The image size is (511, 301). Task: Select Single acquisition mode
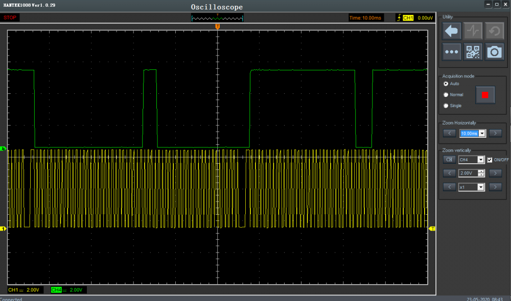446,106
